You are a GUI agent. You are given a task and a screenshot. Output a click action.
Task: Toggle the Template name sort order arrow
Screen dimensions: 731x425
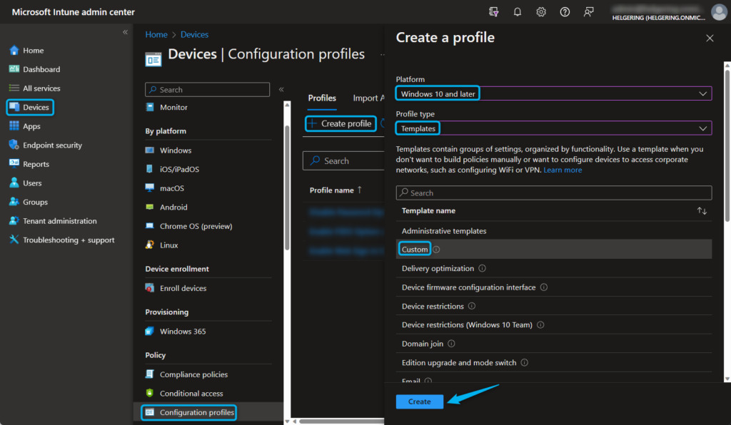[701, 210]
